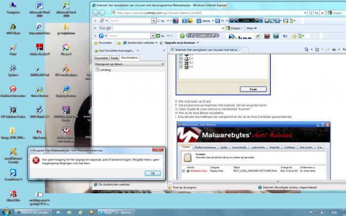The width and height of the screenshot is (346, 216).
Task: Click the Go button in the top search toolbar
Action: (x=161, y=21)
